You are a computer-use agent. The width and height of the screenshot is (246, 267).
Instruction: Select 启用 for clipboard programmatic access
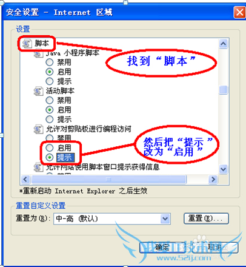[50, 148]
